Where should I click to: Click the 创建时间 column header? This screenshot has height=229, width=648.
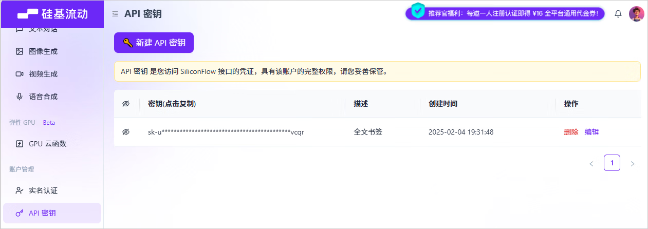[443, 104]
